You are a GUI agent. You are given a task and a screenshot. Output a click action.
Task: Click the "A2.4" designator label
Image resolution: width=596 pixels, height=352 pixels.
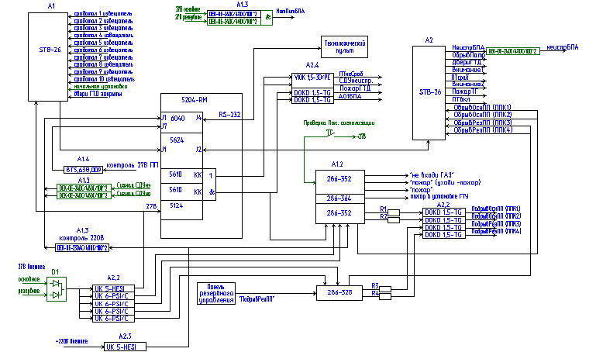[312, 66]
